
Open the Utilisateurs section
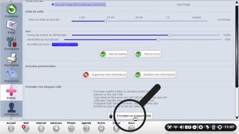11,109
